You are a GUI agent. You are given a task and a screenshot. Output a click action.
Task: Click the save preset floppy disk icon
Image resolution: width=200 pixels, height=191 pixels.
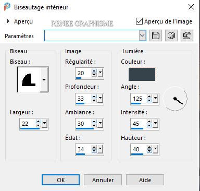156,35
